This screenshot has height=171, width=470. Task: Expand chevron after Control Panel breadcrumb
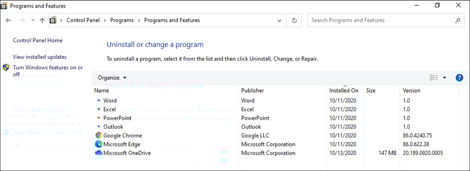[x=105, y=21]
